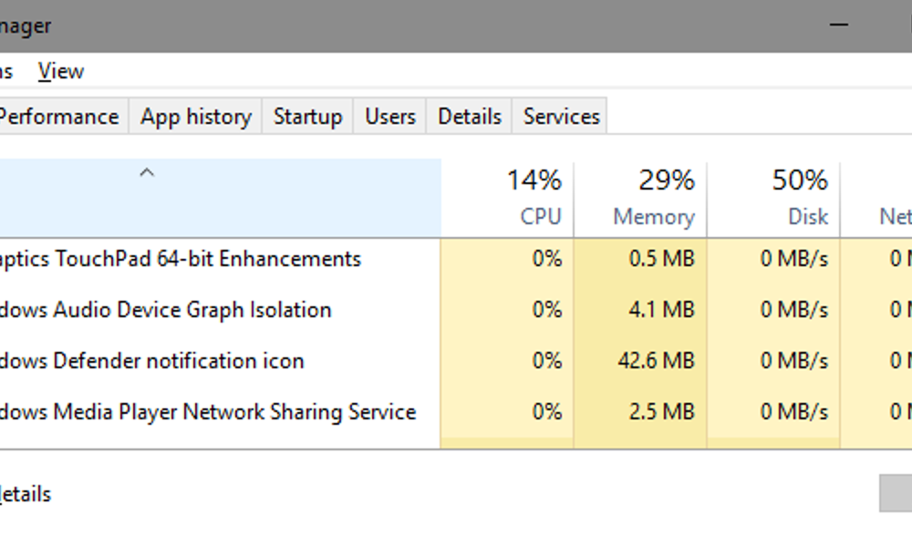912x536 pixels.
Task: Switch to the Startup tab
Action: [x=307, y=116]
